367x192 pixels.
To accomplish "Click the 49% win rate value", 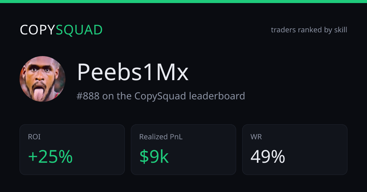I will pos(268,157).
